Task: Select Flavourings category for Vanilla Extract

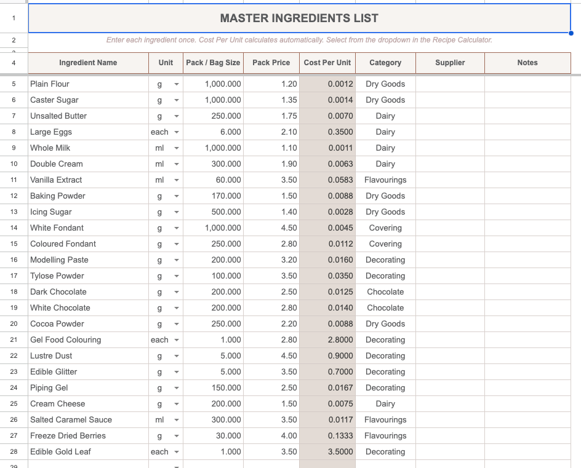Action: tap(385, 180)
